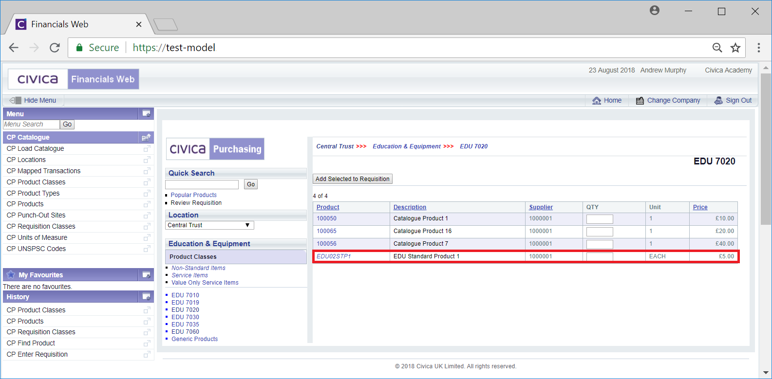Open the Non-Standard Items link

[x=199, y=268]
